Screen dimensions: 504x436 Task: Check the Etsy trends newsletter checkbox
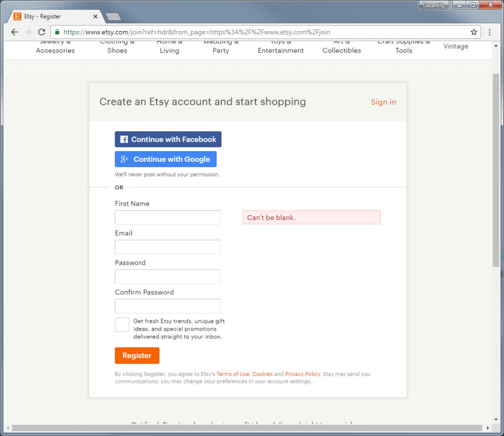click(122, 325)
